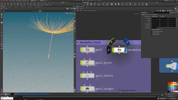Image resolution: width=178 pixels, height=100 pixels.
Task: Open the No cam viewport dropdown
Action: click(71, 13)
